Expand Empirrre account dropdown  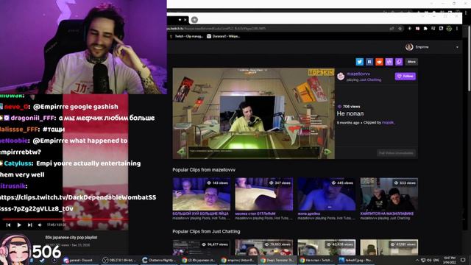click(x=457, y=47)
